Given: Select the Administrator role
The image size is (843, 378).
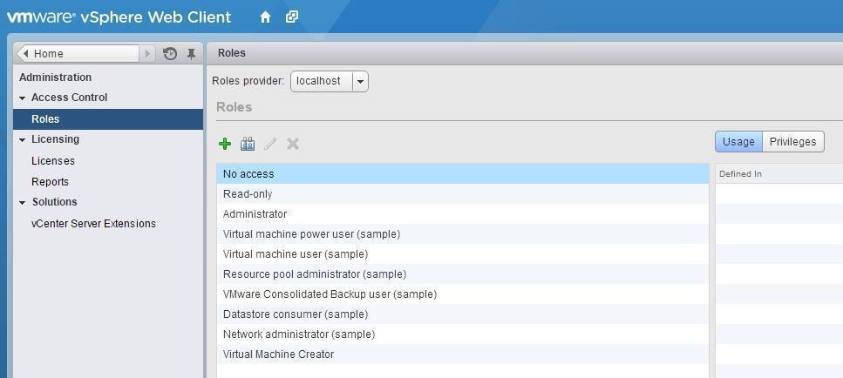Looking at the screenshot, I should point(463,213).
